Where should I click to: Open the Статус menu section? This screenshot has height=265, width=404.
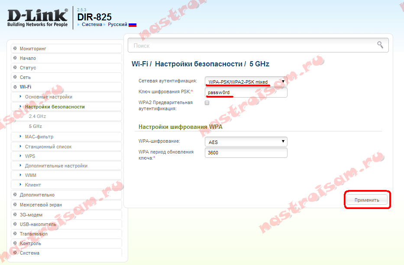[x=28, y=68]
